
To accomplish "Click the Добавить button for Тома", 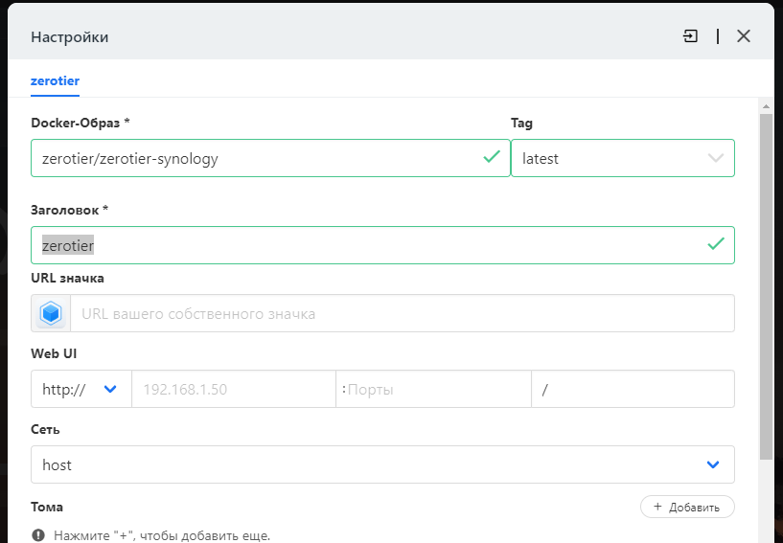I will (687, 507).
